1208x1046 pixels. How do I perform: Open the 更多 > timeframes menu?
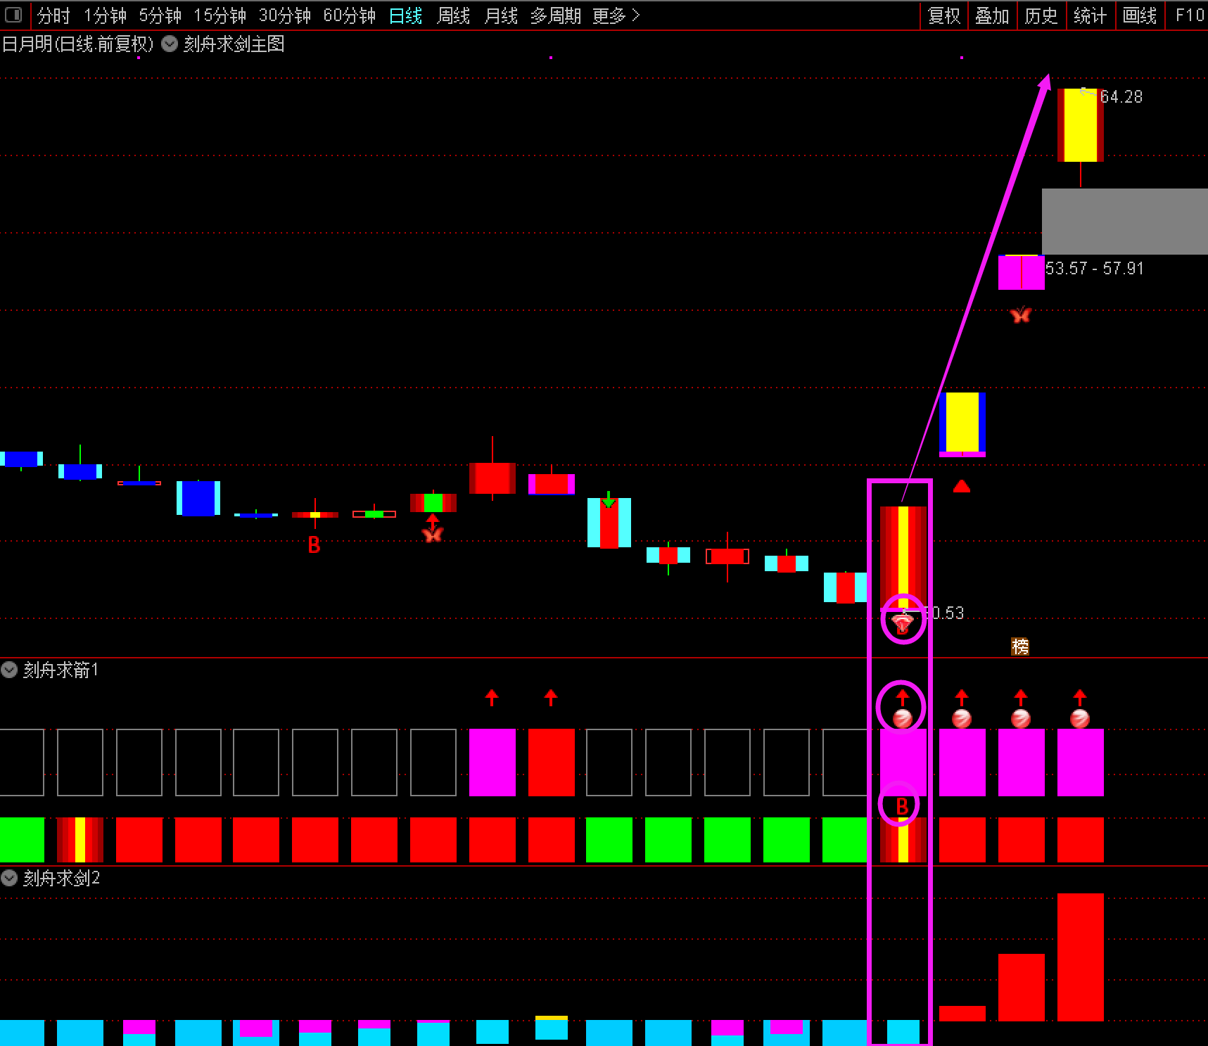(616, 15)
